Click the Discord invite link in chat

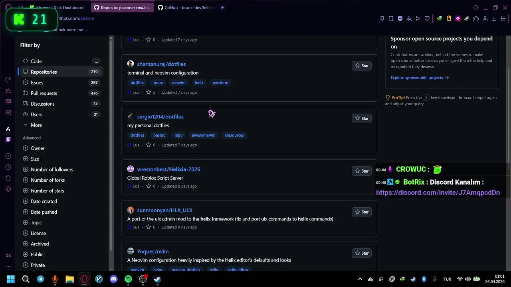(x=438, y=193)
